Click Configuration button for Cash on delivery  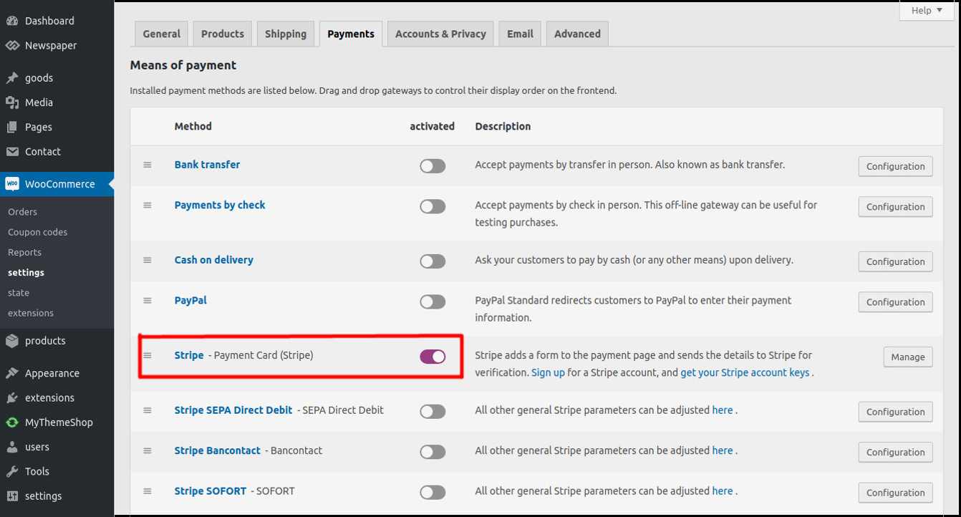pyautogui.click(x=895, y=261)
